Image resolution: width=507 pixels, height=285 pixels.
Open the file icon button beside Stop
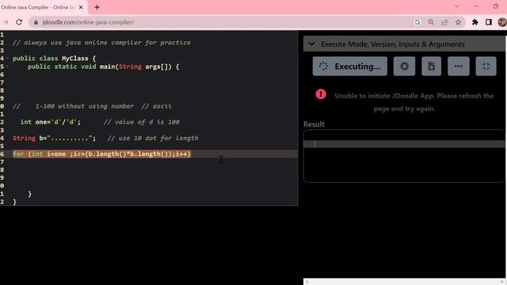coord(431,66)
